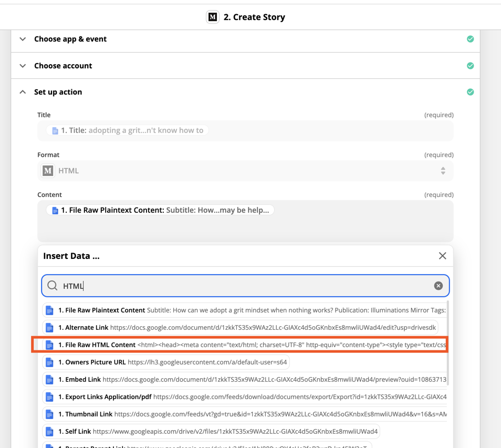
Task: Click the doc icon in the Content pill
Action: pyautogui.click(x=55, y=210)
